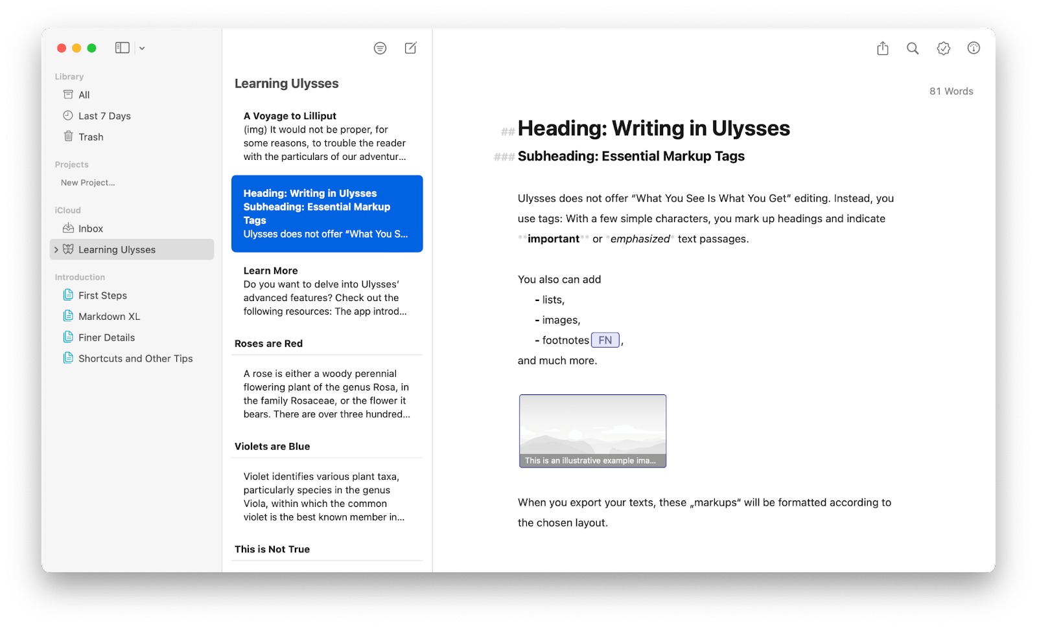Open the share/export options
Viewport: 1037px width, 628px height.
(x=882, y=48)
